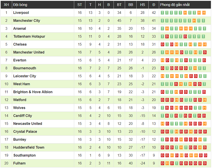Click the XH column header
The height and width of the screenshot is (168, 212).
[x=6, y=5]
